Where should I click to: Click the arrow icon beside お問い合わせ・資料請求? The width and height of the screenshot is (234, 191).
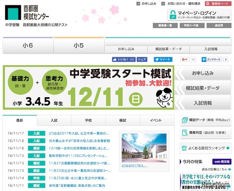[x=163, y=4]
